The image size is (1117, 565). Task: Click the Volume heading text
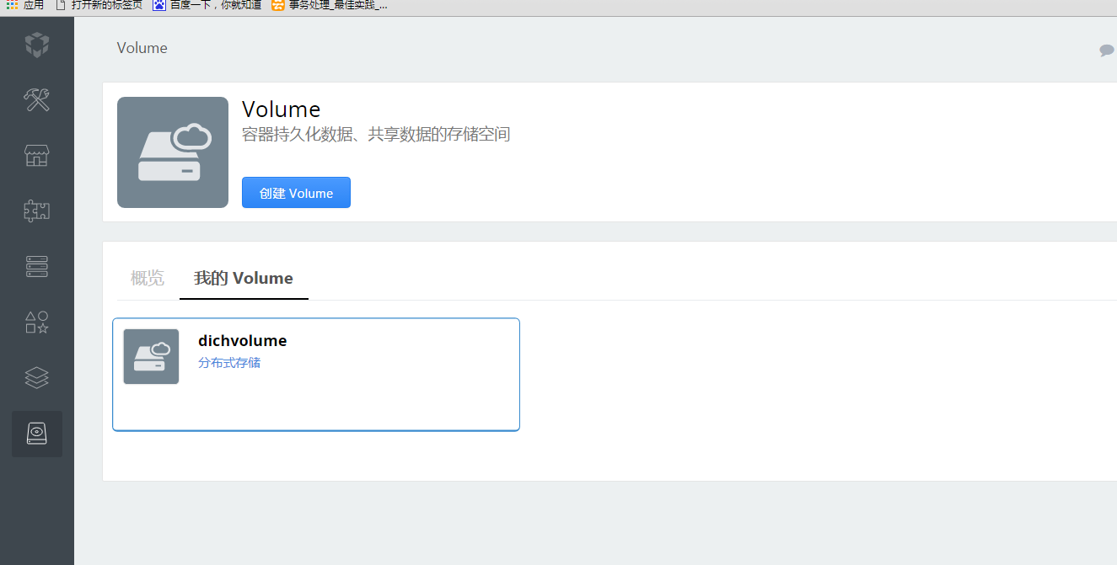point(282,109)
